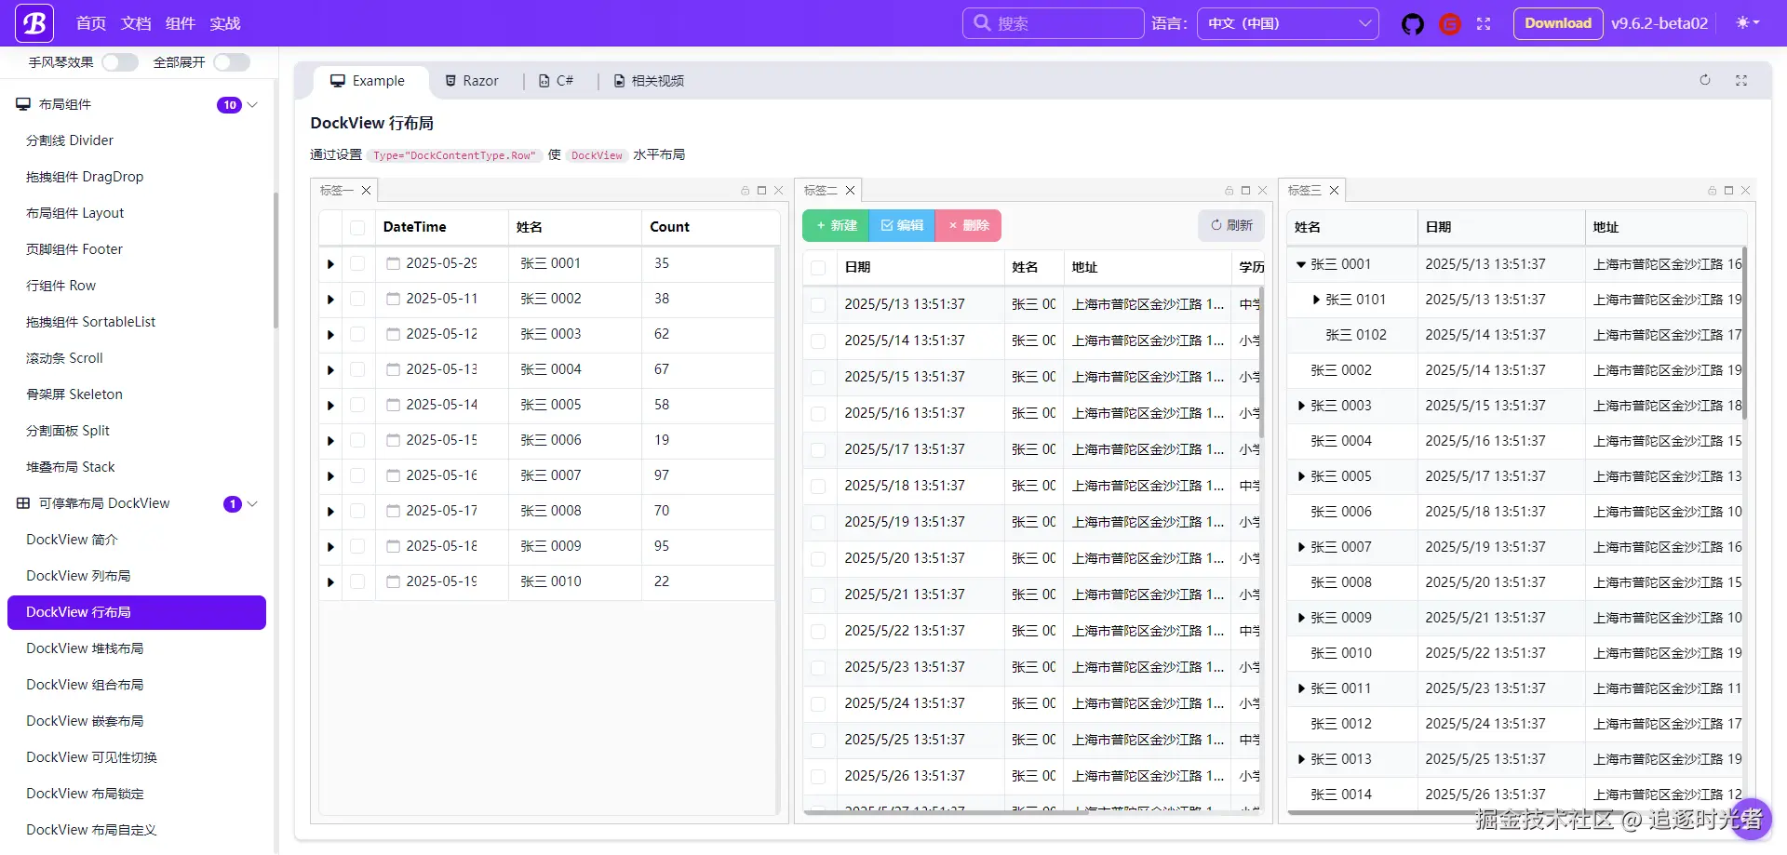Close the 标签三 tab
This screenshot has width=1787, height=855.
1335,191
